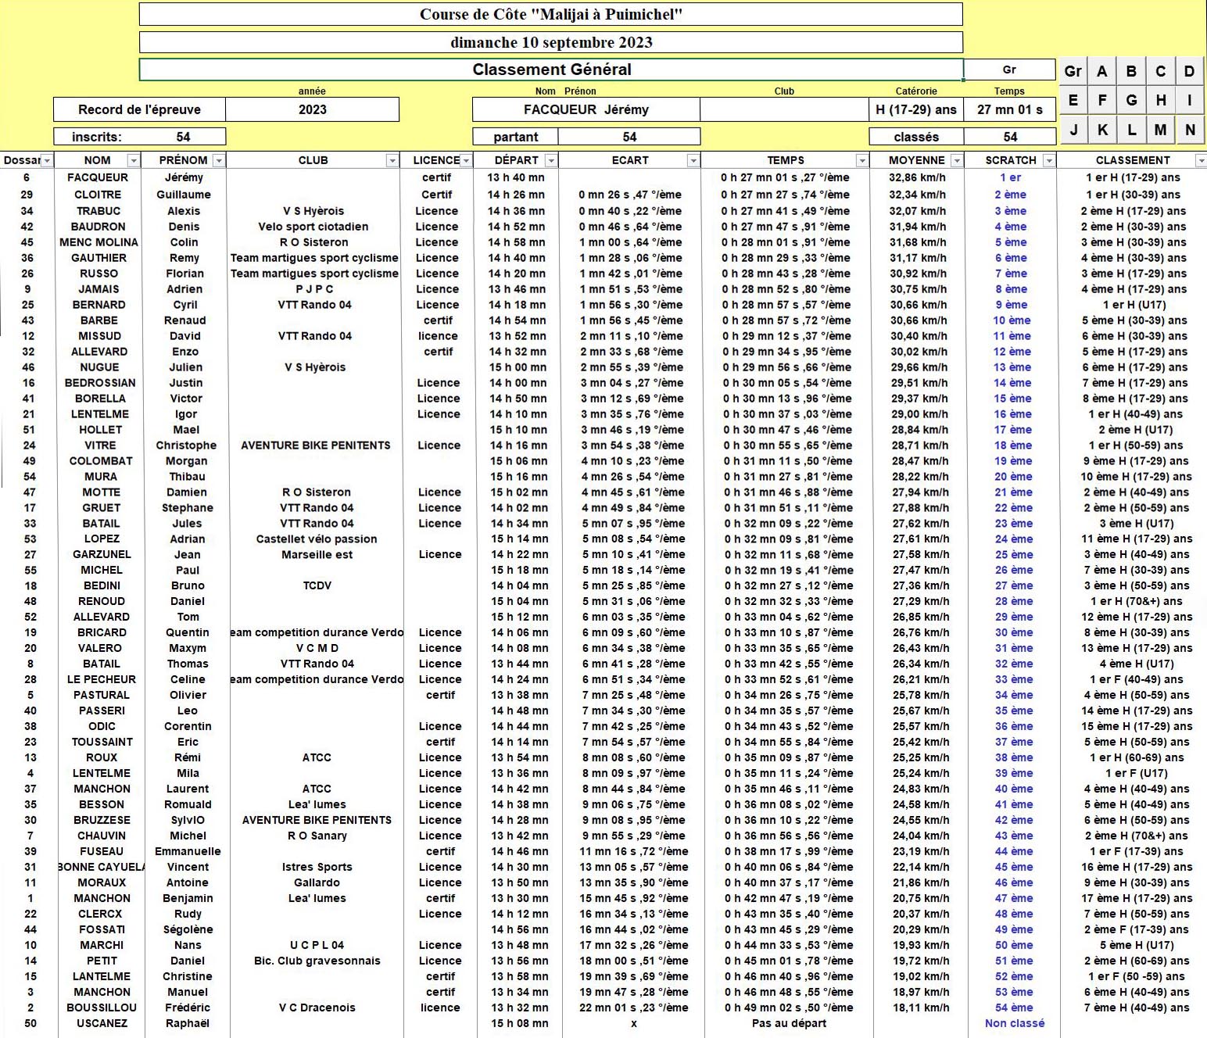The width and height of the screenshot is (1207, 1038).
Task: Open the MOYENNE column filter dropdown
Action: click(956, 160)
